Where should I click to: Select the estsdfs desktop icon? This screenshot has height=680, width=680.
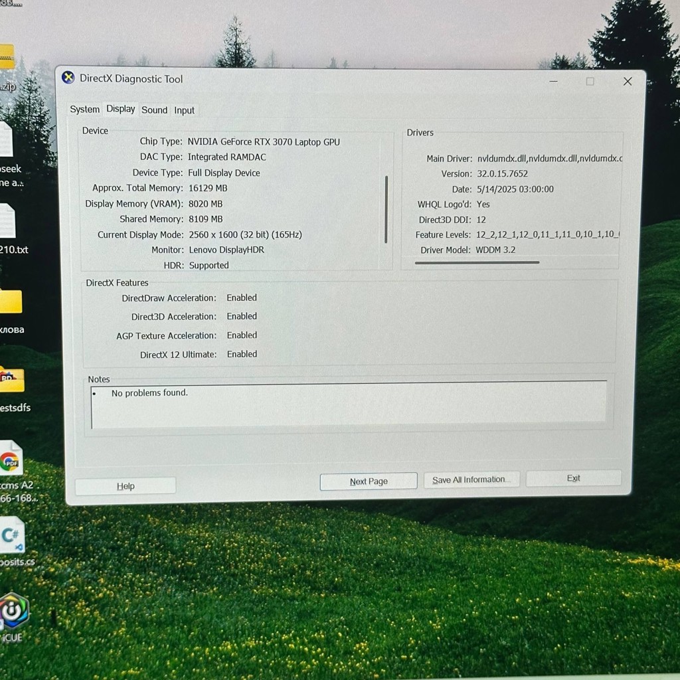(x=13, y=388)
